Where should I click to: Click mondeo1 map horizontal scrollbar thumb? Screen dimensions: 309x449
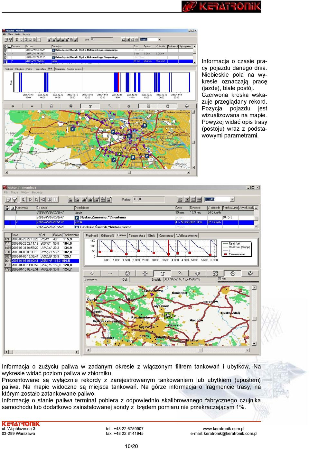[200, 350]
